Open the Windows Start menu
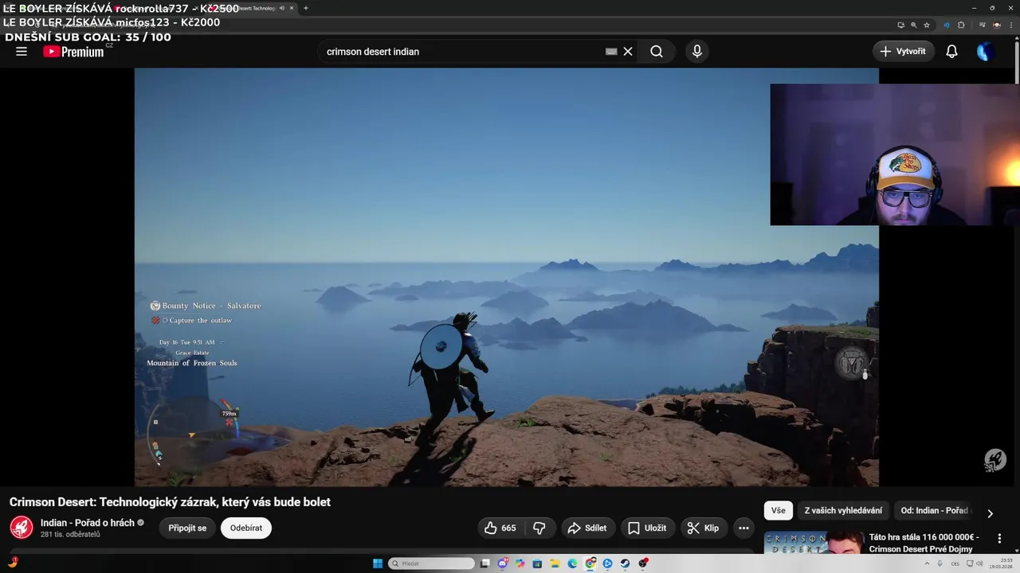This screenshot has width=1020, height=573. point(378,563)
